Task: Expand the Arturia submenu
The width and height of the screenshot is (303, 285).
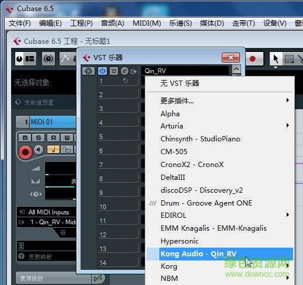Action: 220,126
